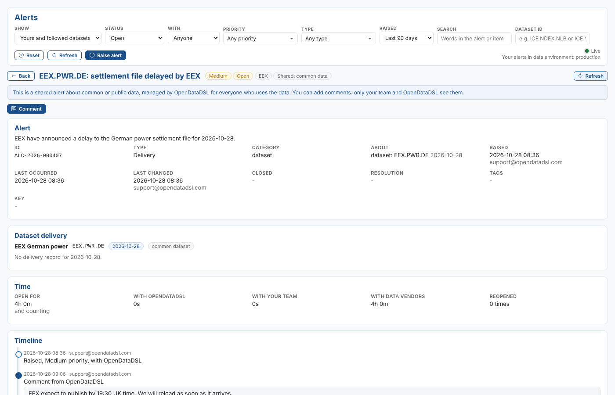Click the Medium priority badge
Screen dimensions: 615x395
click(x=218, y=76)
